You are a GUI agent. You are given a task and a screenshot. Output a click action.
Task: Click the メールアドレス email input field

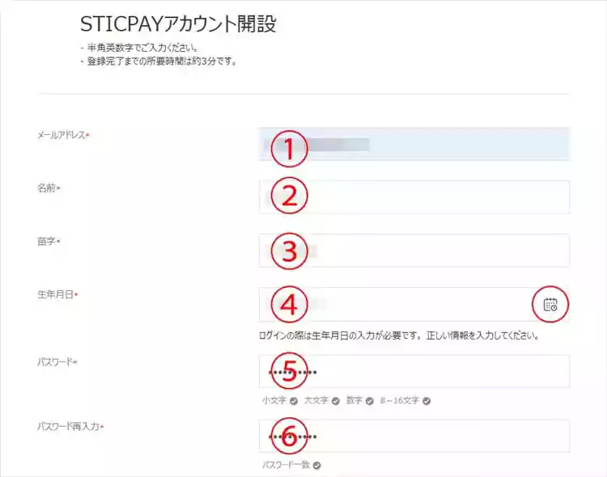point(414,144)
